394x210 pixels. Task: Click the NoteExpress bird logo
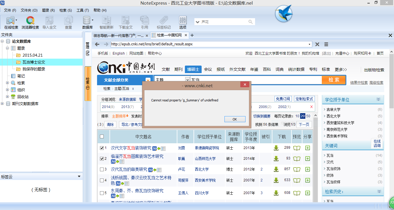[284, 13]
